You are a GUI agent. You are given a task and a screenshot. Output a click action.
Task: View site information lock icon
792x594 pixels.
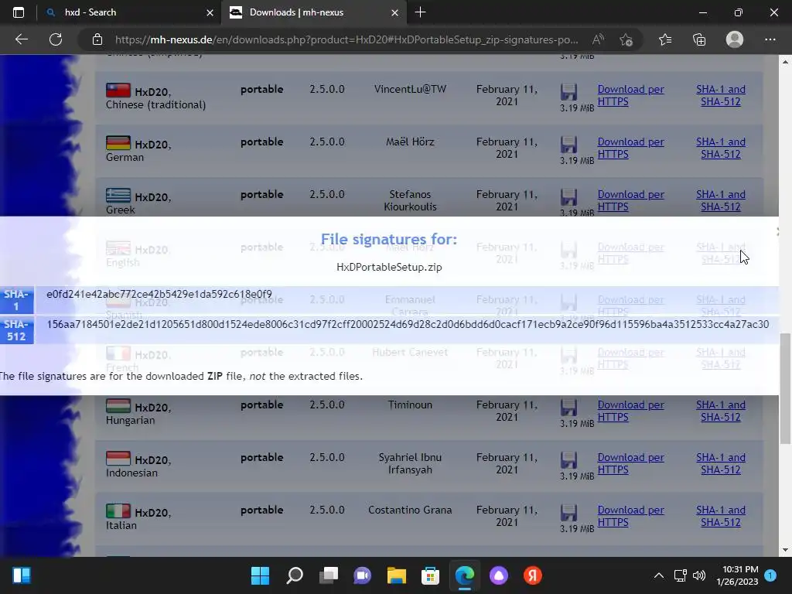[97, 39]
